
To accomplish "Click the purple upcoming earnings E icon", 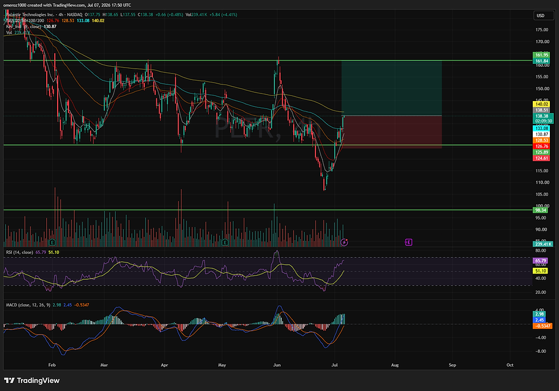I will coord(408,242).
